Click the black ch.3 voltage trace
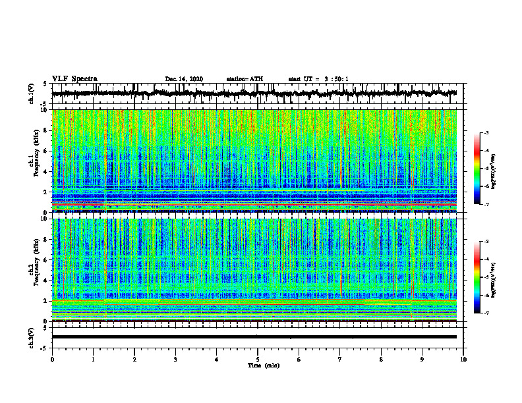 pyautogui.click(x=254, y=337)
